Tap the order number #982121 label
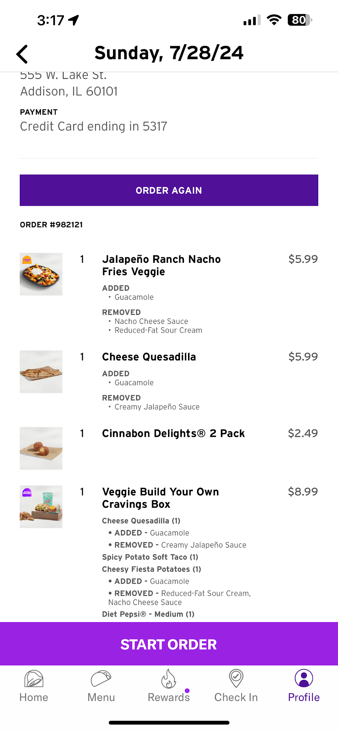Image resolution: width=338 pixels, height=731 pixels. click(51, 225)
